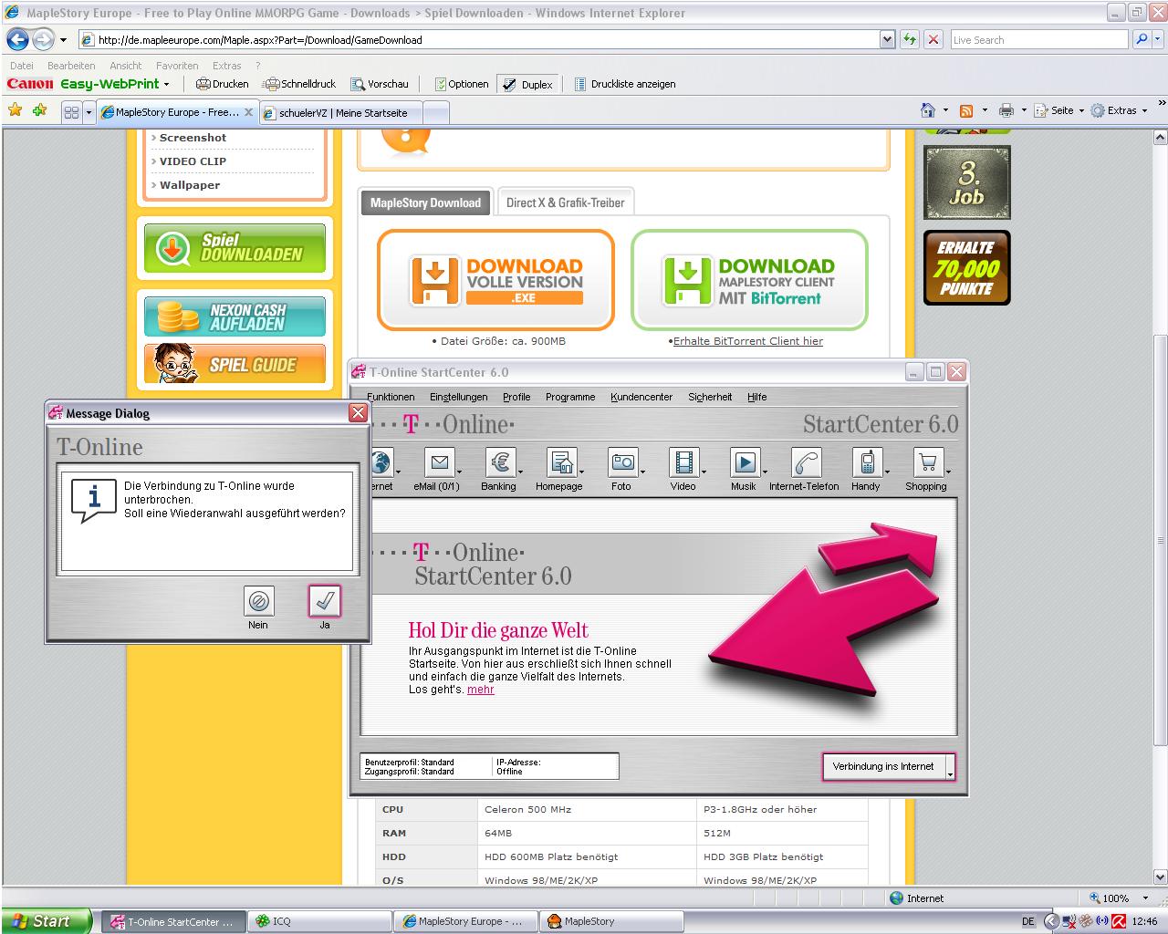Select the Foto camera icon
This screenshot has height=934, width=1168.
pos(622,463)
